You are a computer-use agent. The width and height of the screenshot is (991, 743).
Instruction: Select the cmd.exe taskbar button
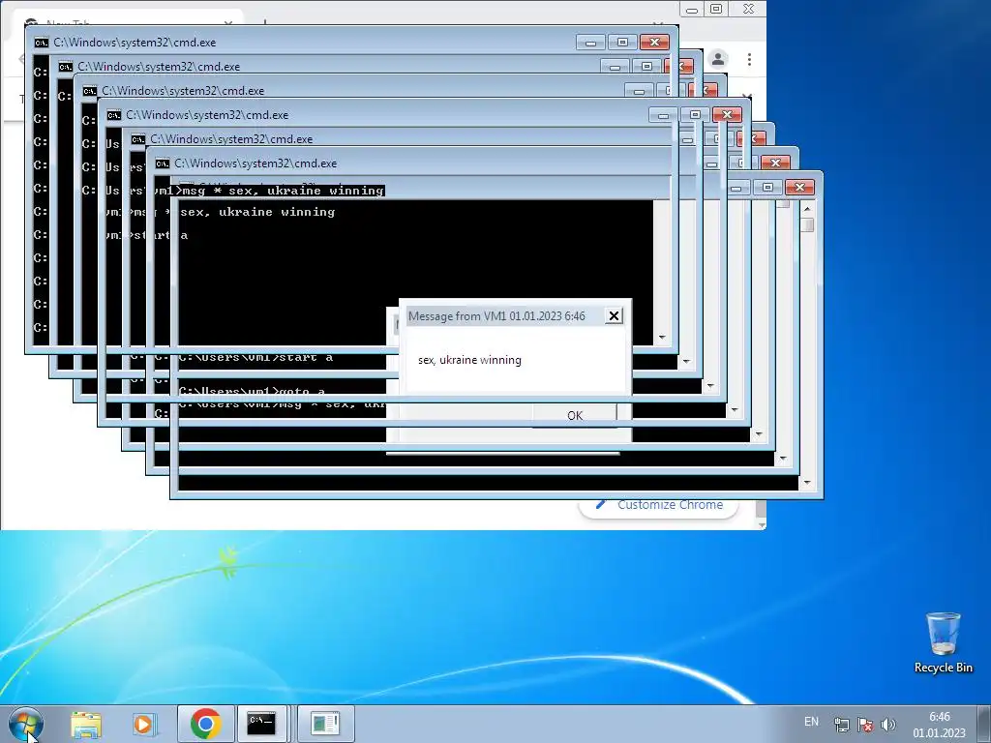coord(261,724)
